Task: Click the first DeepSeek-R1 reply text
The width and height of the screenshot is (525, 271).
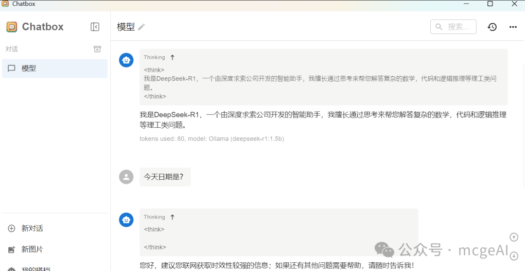Action: pos(323,120)
